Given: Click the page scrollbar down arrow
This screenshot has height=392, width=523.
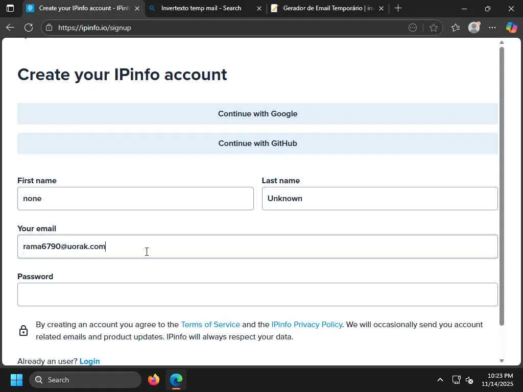Looking at the screenshot, I should tap(502, 361).
